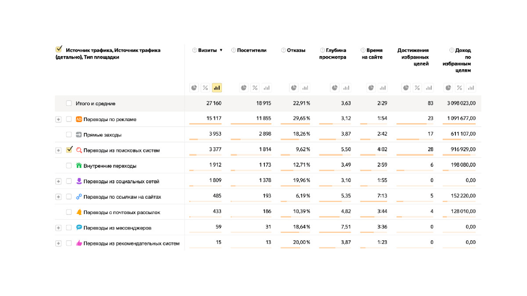This screenshot has width=527, height=296.
Task: Enable the Прямые заходы row checkbox
Action: 69,135
